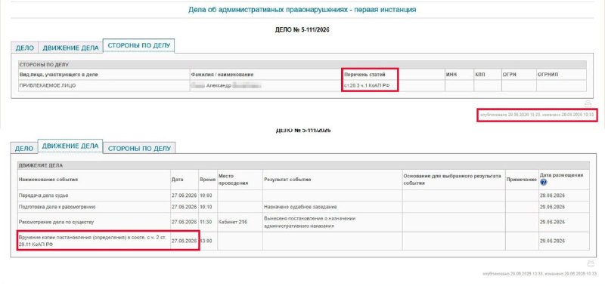Click 27.06.2026 date in the Передача дела судье row

tap(184, 195)
